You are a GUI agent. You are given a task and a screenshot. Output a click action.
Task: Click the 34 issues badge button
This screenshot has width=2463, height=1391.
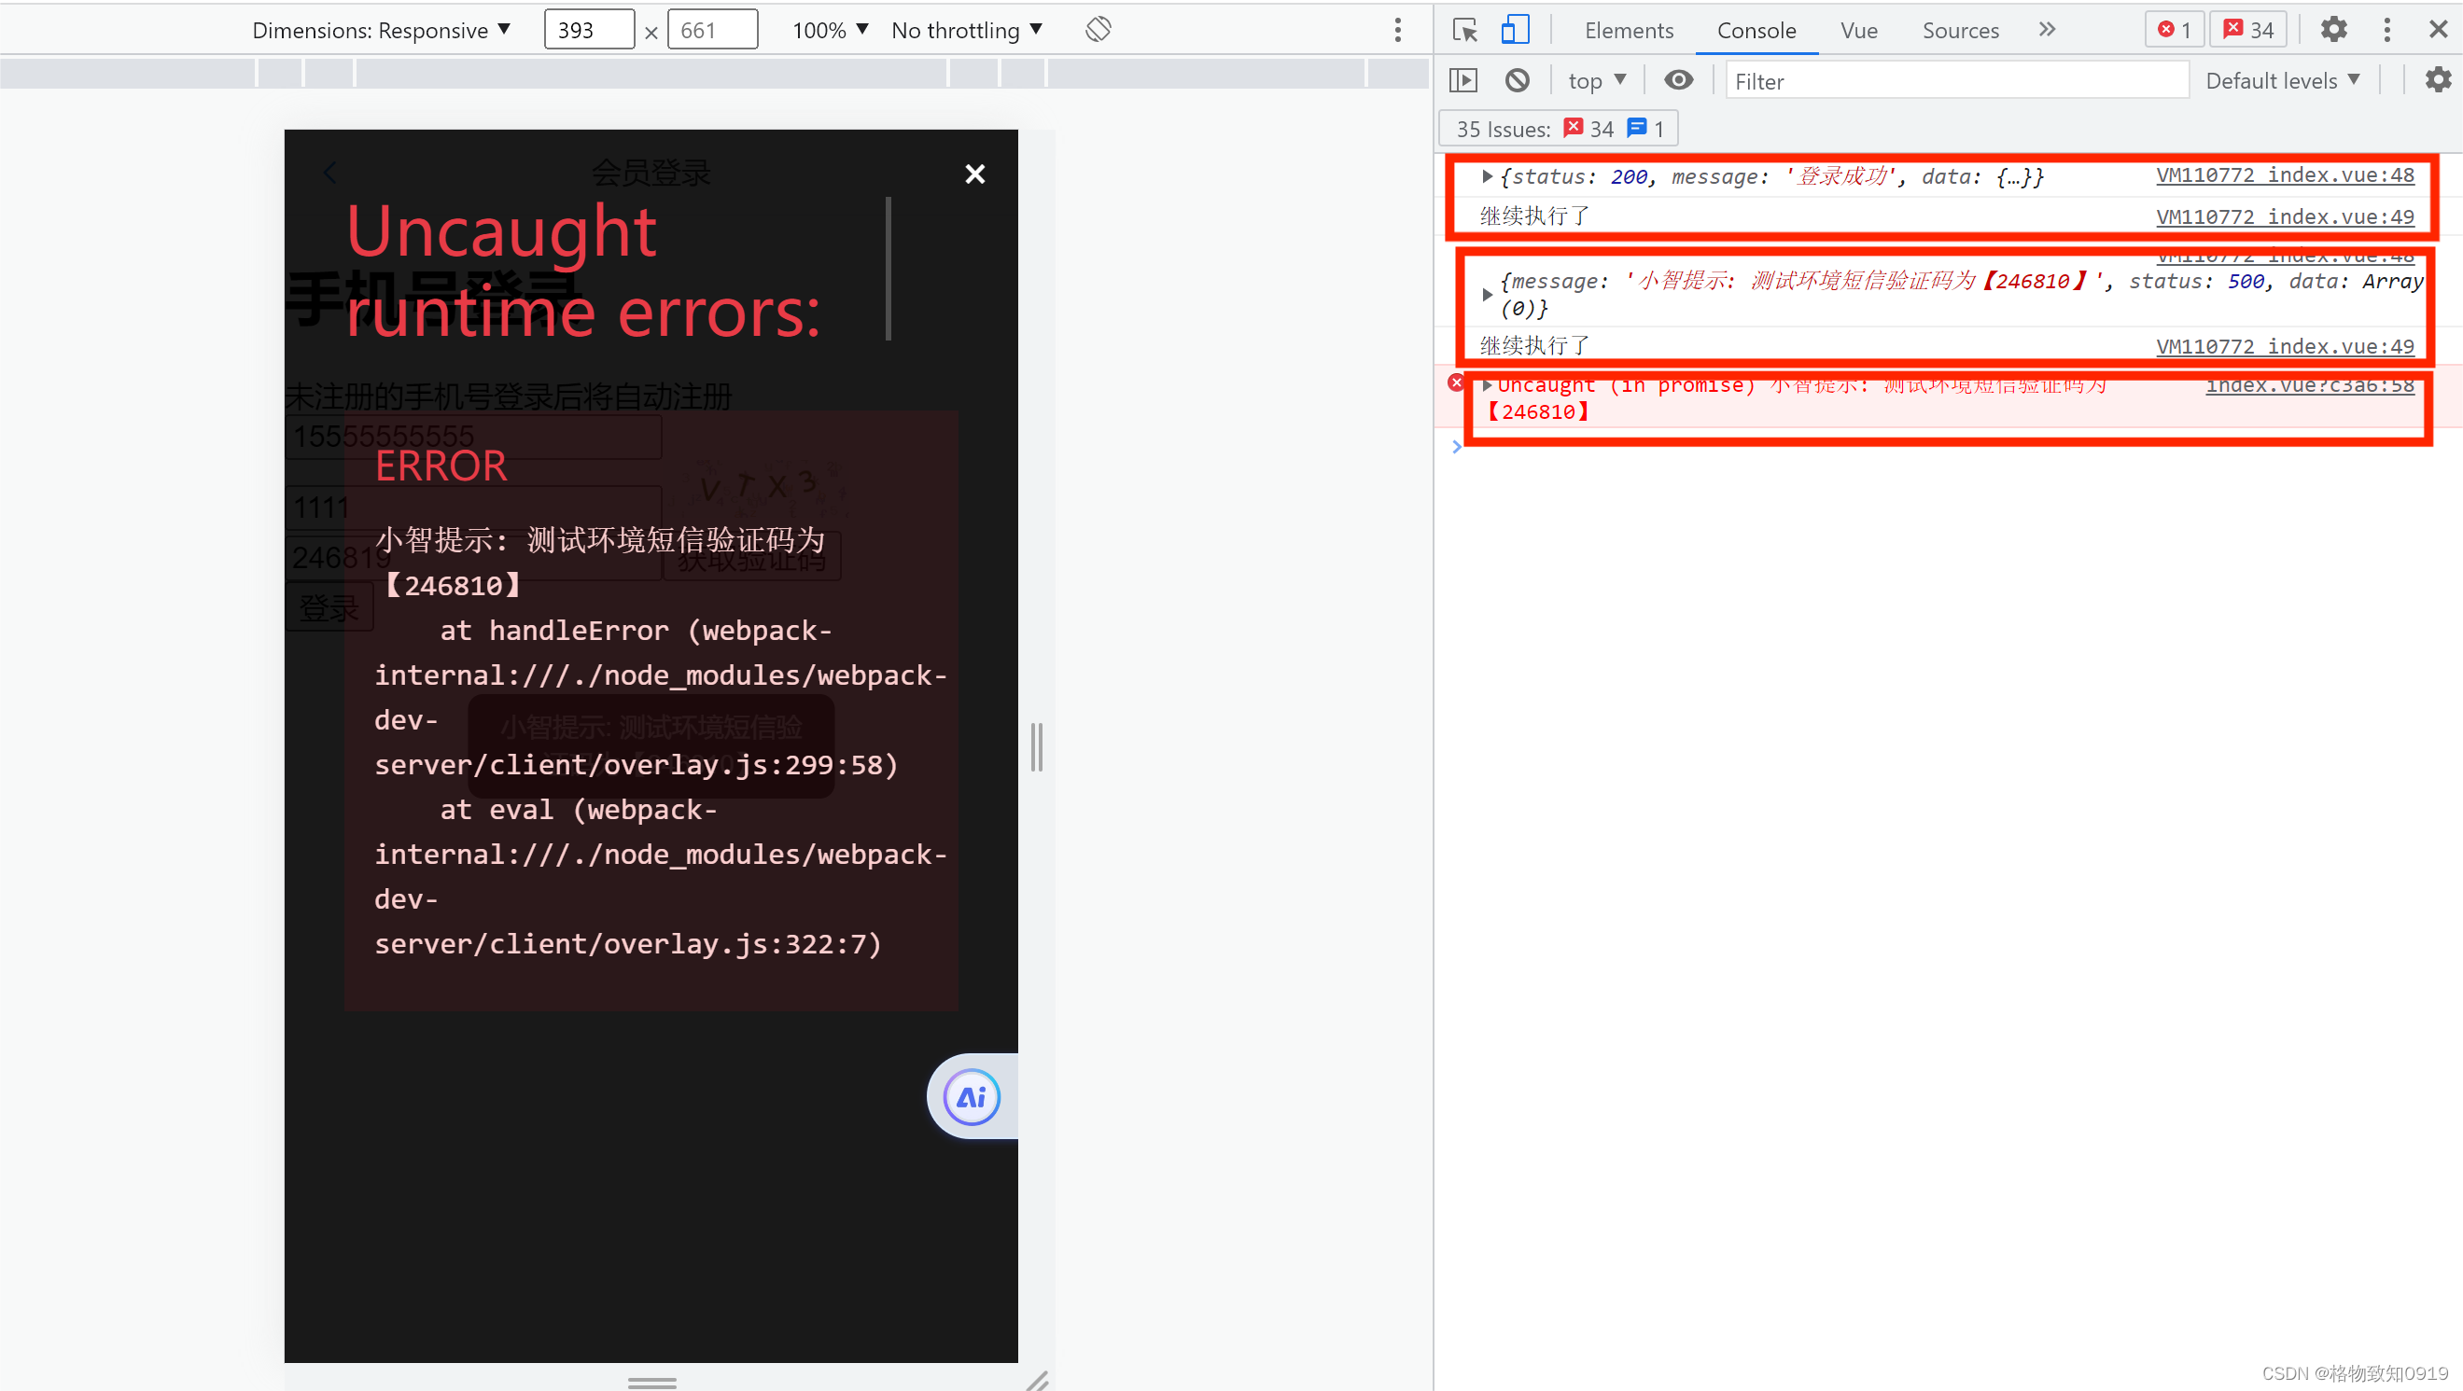point(2247,30)
